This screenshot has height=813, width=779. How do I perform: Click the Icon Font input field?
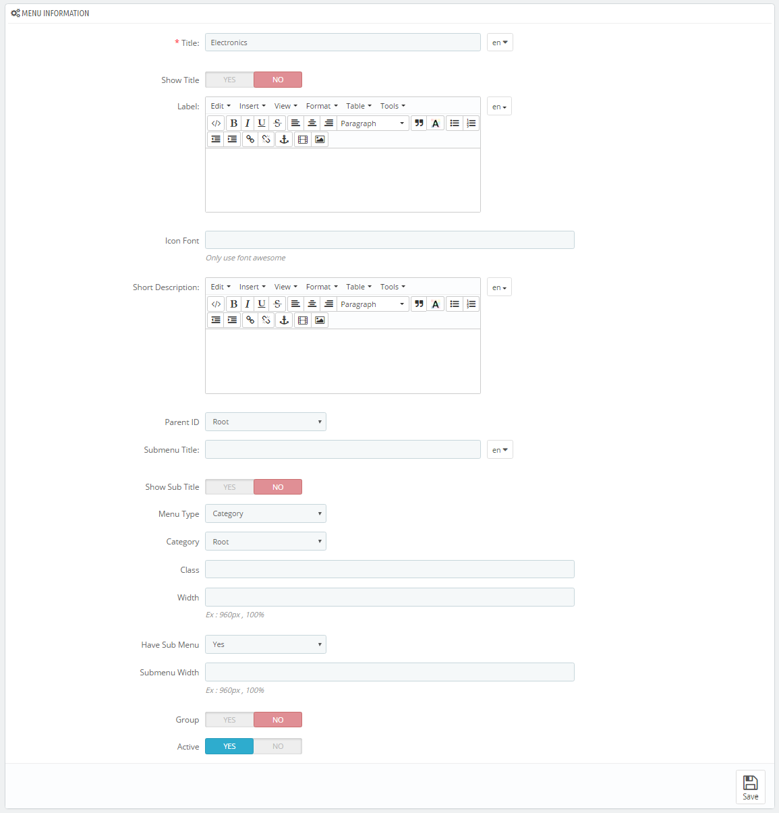(390, 240)
